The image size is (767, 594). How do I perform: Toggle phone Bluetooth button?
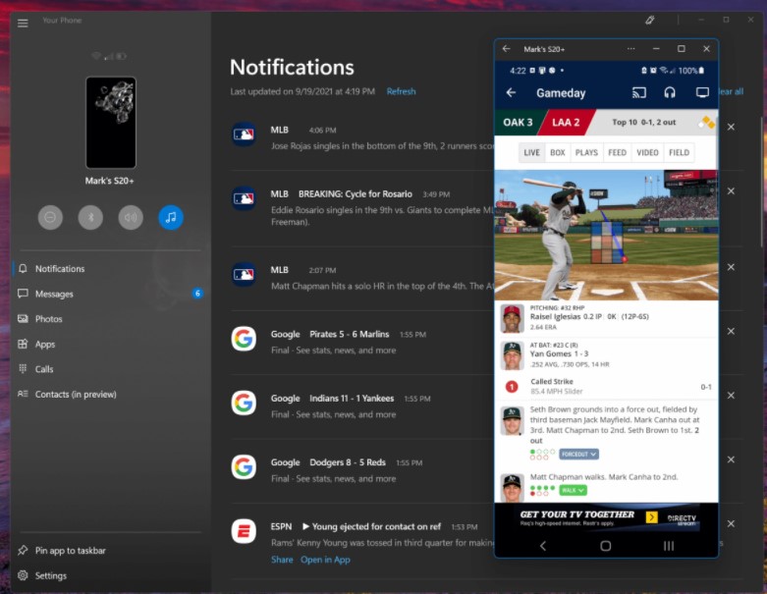[90, 217]
